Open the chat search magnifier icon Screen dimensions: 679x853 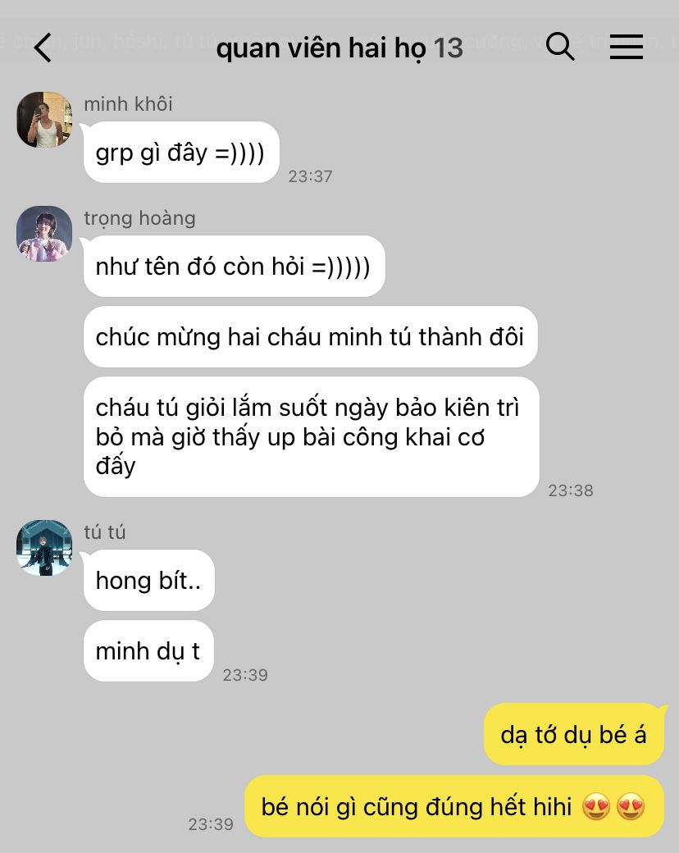coord(560,46)
